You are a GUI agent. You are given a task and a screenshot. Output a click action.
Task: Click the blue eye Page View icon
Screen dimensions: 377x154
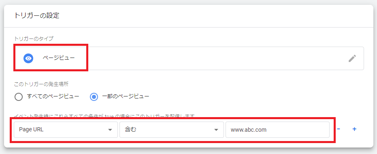click(x=28, y=58)
